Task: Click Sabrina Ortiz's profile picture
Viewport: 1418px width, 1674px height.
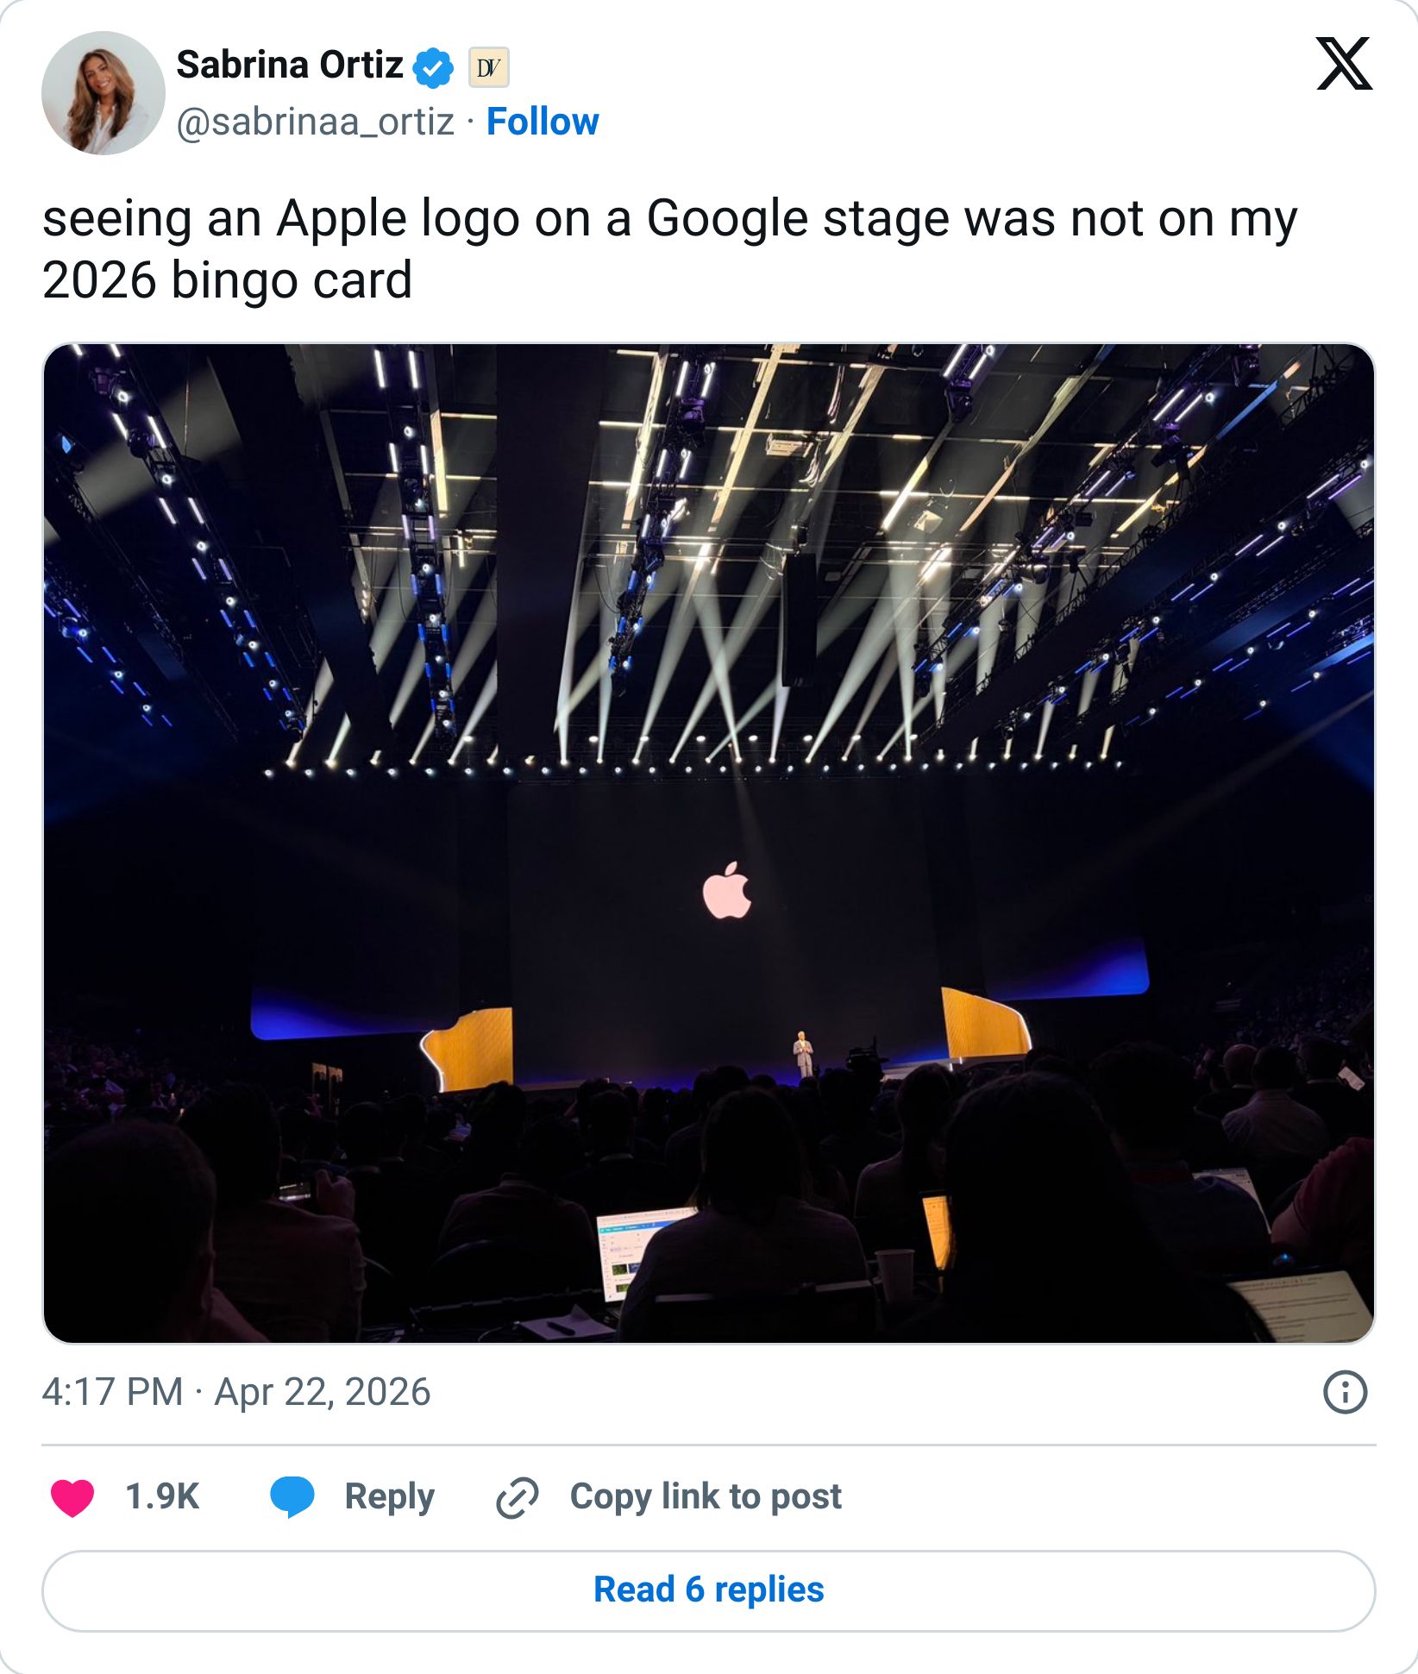Action: point(104,95)
